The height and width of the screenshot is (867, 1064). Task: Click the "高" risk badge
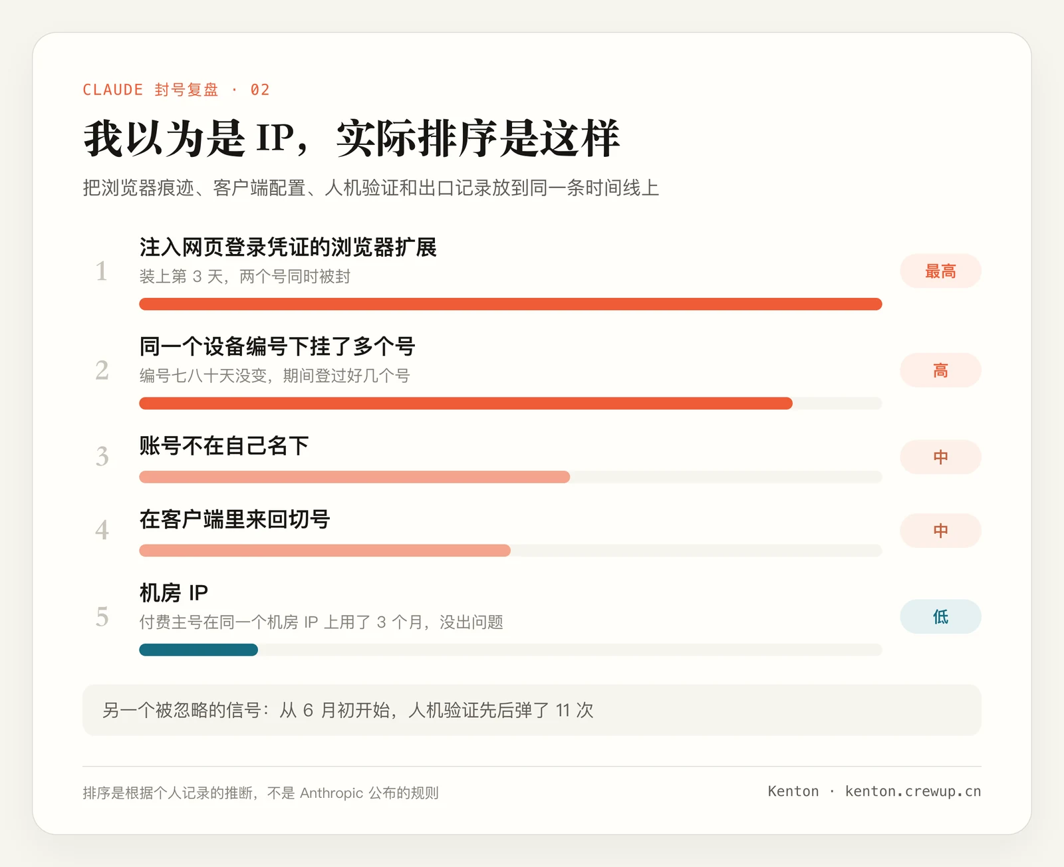click(x=940, y=370)
